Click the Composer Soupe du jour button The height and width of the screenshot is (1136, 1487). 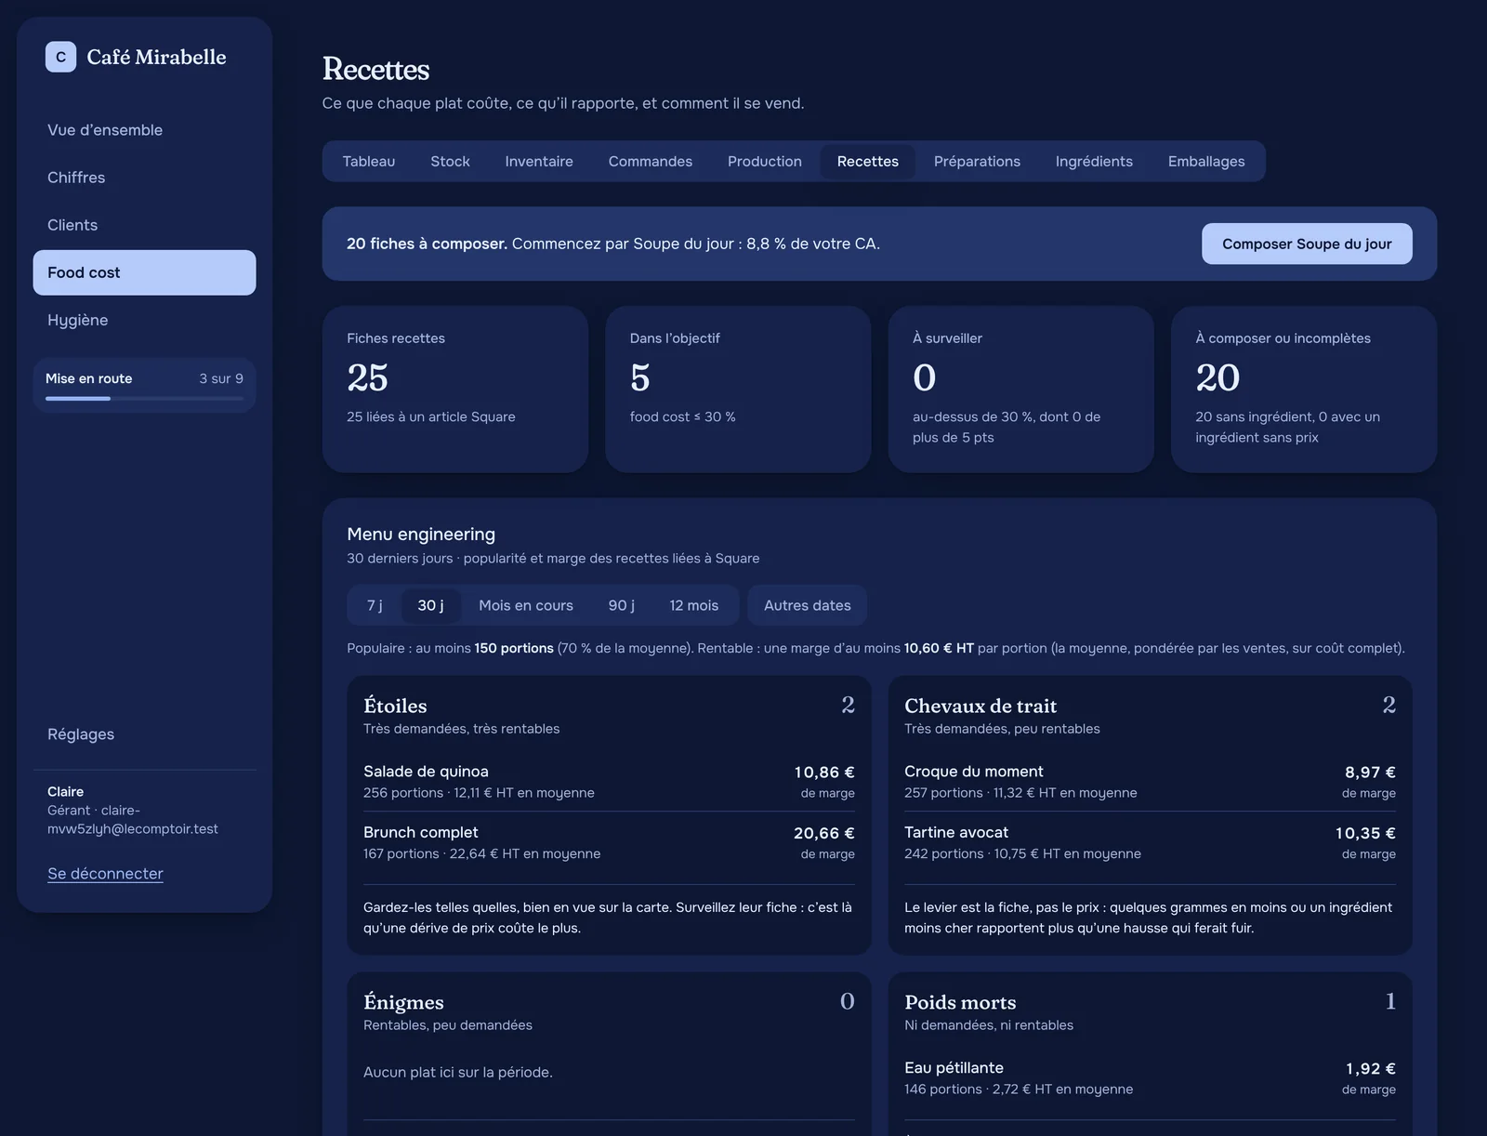[1307, 244]
